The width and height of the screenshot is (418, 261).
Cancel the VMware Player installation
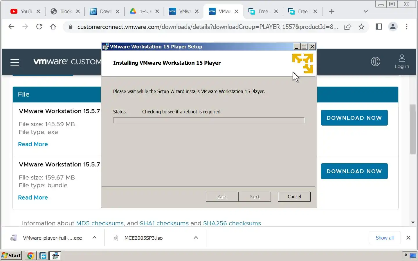(x=294, y=197)
